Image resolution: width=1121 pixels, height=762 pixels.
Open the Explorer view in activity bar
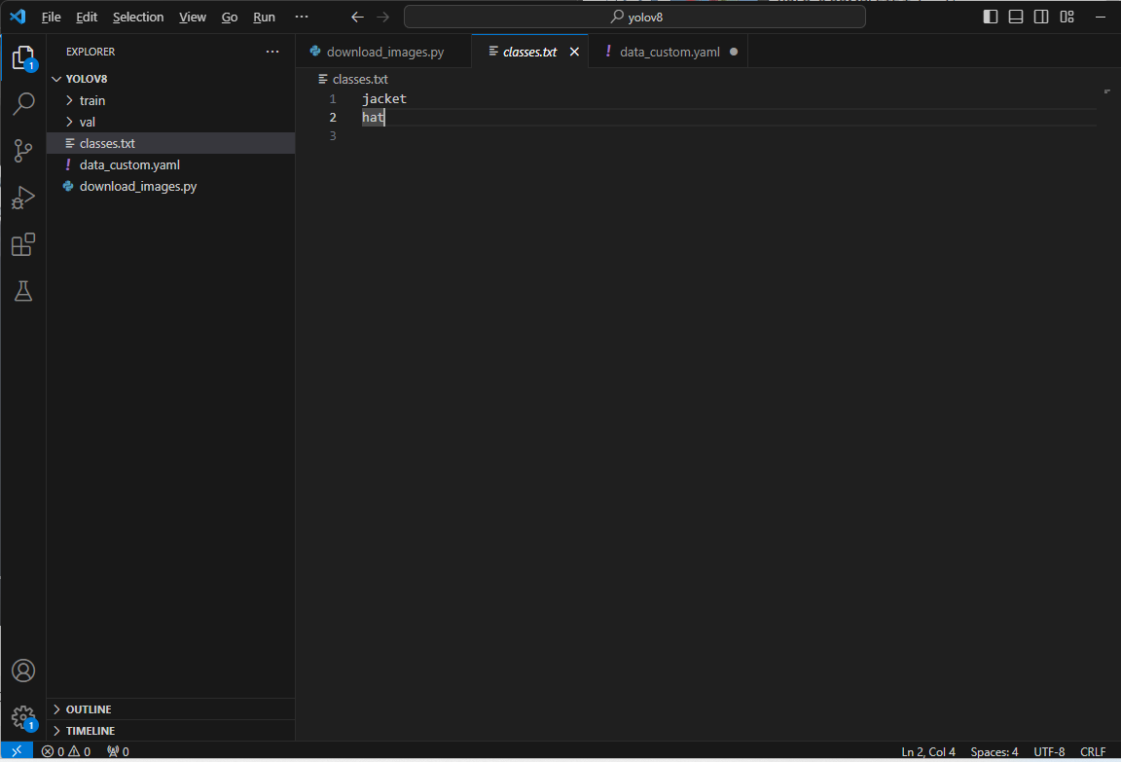23,57
